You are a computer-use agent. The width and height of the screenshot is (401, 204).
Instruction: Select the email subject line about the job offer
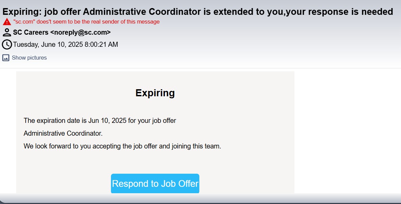pos(198,12)
